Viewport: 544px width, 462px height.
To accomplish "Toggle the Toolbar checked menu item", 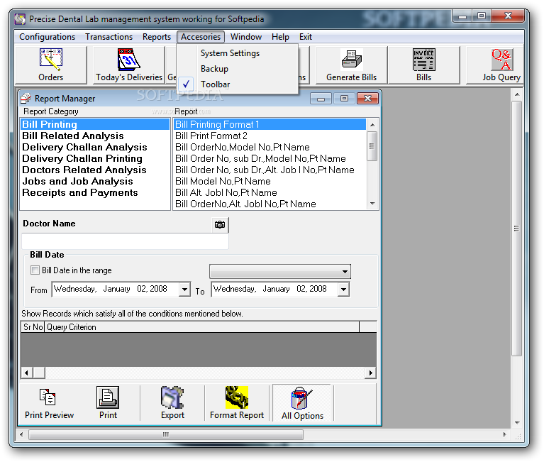I will (215, 84).
